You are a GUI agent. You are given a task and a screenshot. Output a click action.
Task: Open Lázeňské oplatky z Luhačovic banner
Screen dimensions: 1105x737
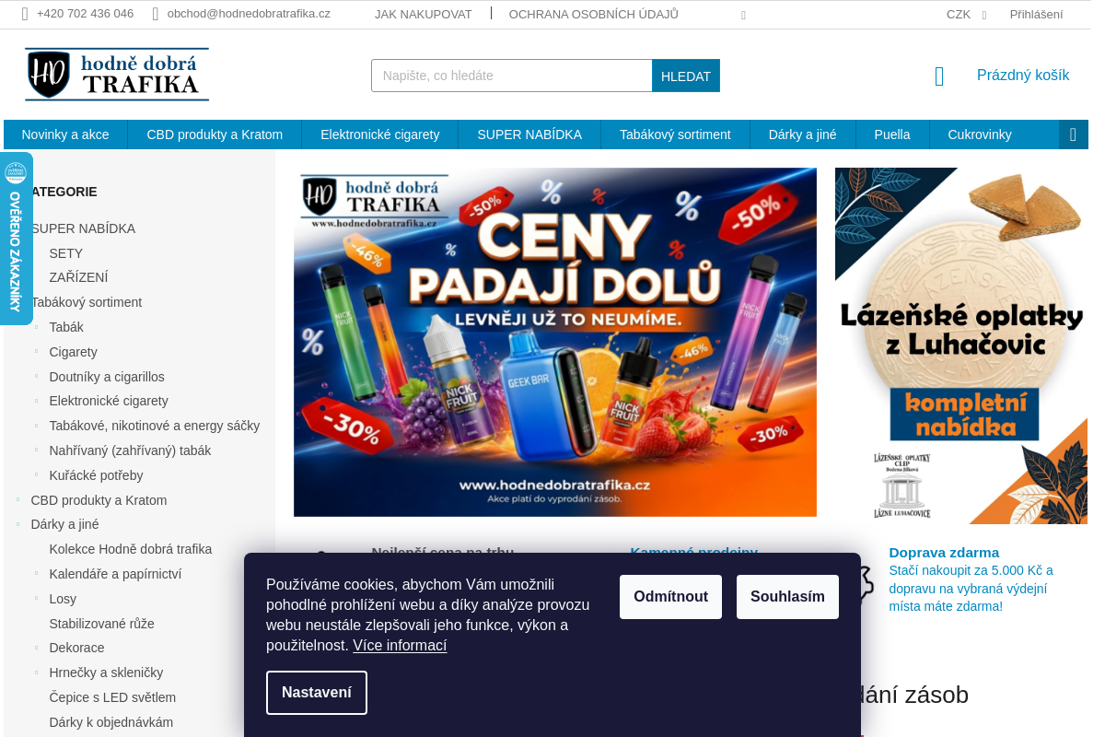(960, 345)
